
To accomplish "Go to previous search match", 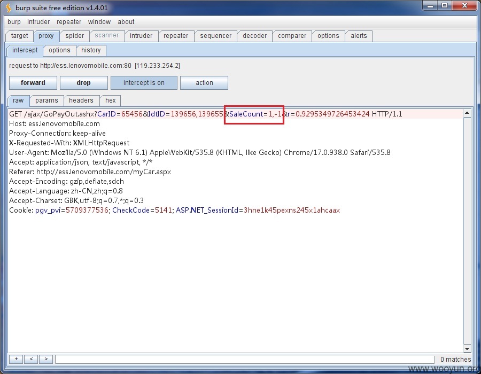I will tap(31, 359).
